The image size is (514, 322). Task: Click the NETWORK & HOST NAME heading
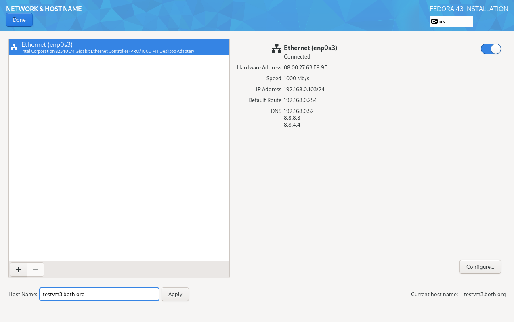(44, 9)
